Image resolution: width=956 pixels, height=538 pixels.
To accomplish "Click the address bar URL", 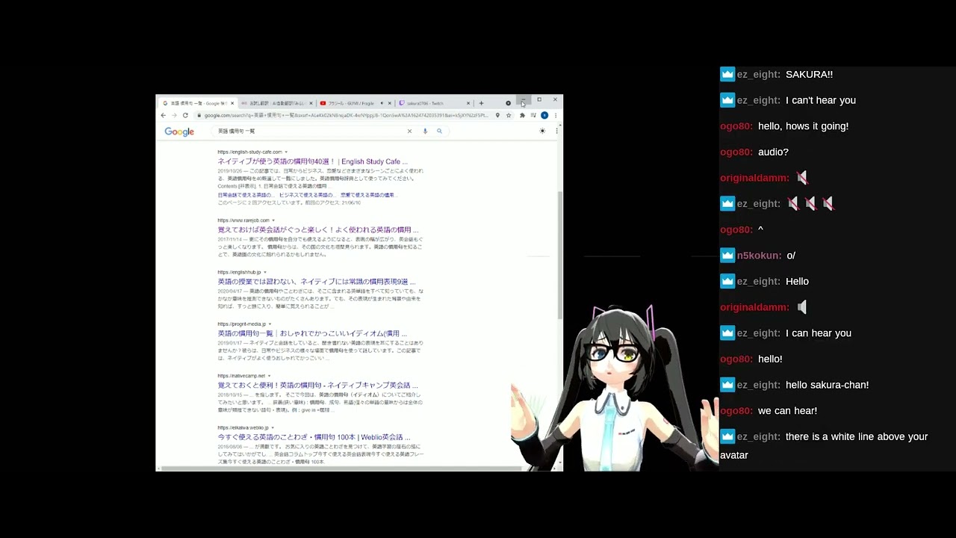I will pyautogui.click(x=344, y=115).
